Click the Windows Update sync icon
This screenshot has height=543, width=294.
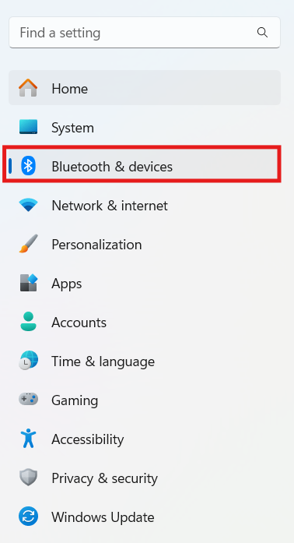pos(28,517)
